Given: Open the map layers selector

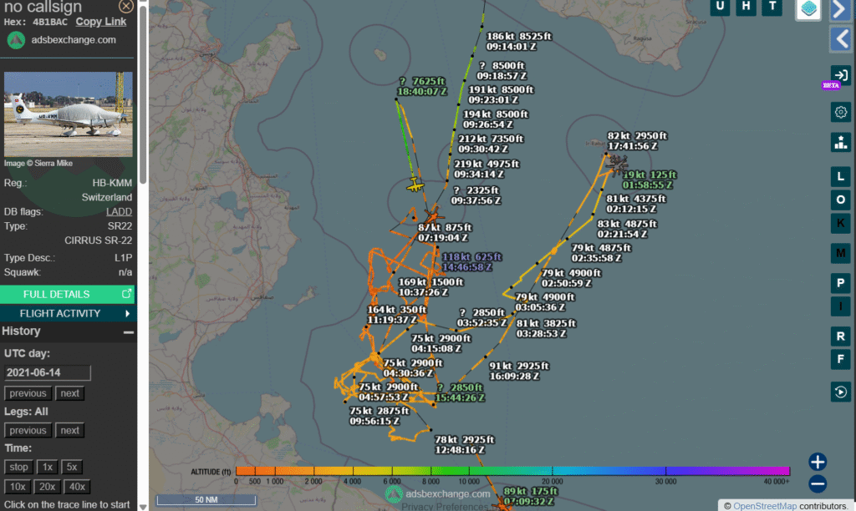Looking at the screenshot, I should point(808,9).
